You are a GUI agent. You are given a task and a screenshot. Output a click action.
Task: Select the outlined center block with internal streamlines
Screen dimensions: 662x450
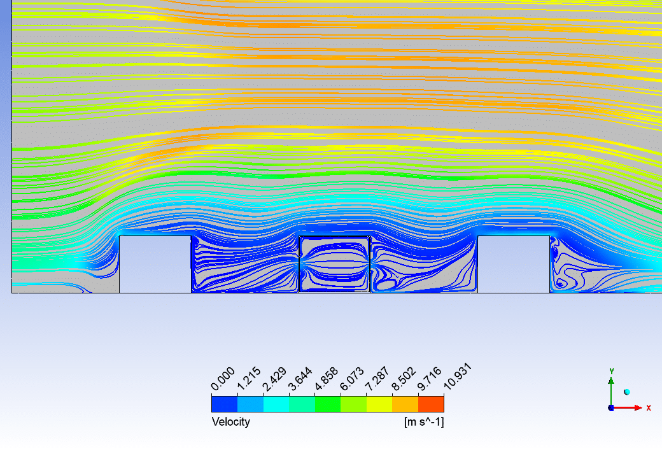coord(335,264)
